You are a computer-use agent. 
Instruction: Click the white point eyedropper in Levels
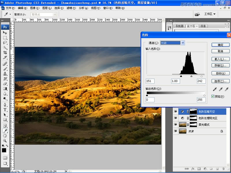[x=226, y=90]
